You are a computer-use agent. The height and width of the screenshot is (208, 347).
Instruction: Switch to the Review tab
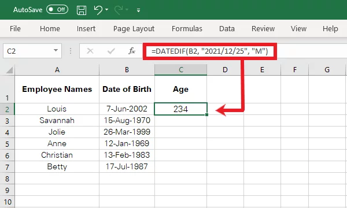click(263, 29)
